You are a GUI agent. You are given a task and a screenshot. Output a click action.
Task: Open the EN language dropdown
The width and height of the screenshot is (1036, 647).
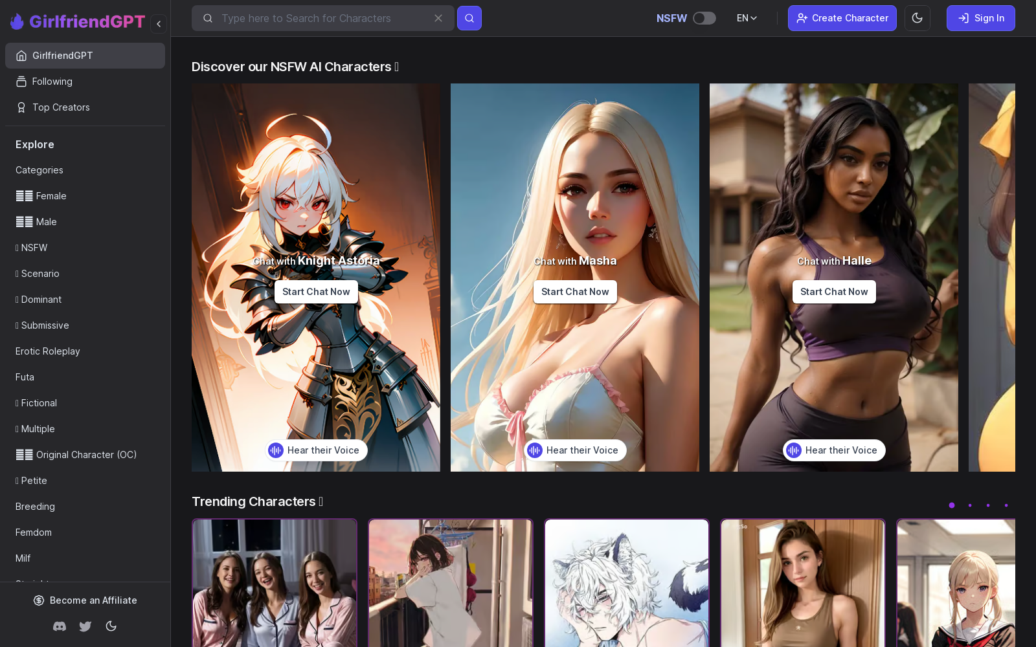[x=747, y=18]
